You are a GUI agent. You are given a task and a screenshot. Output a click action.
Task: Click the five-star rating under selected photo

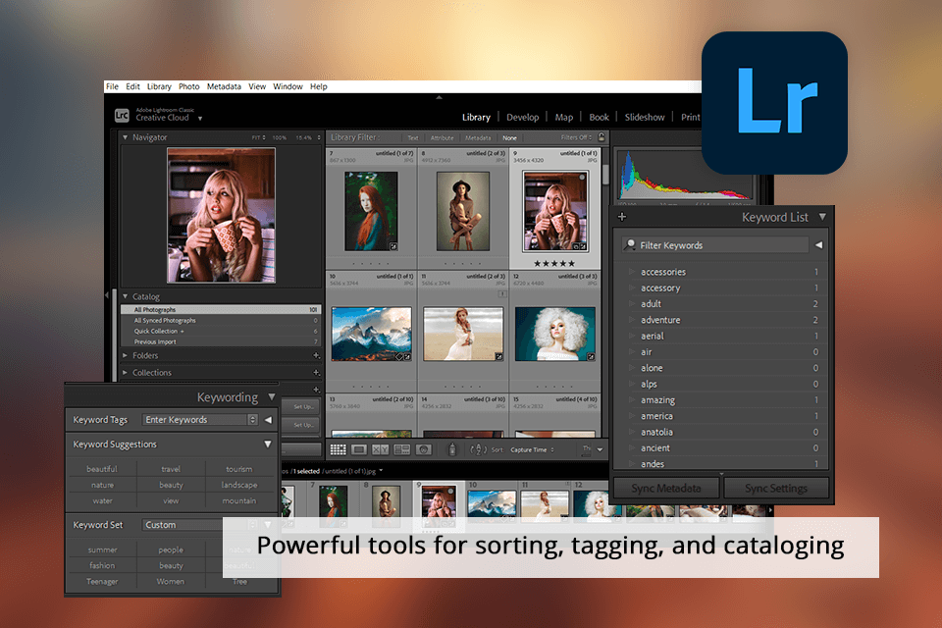[x=553, y=263]
